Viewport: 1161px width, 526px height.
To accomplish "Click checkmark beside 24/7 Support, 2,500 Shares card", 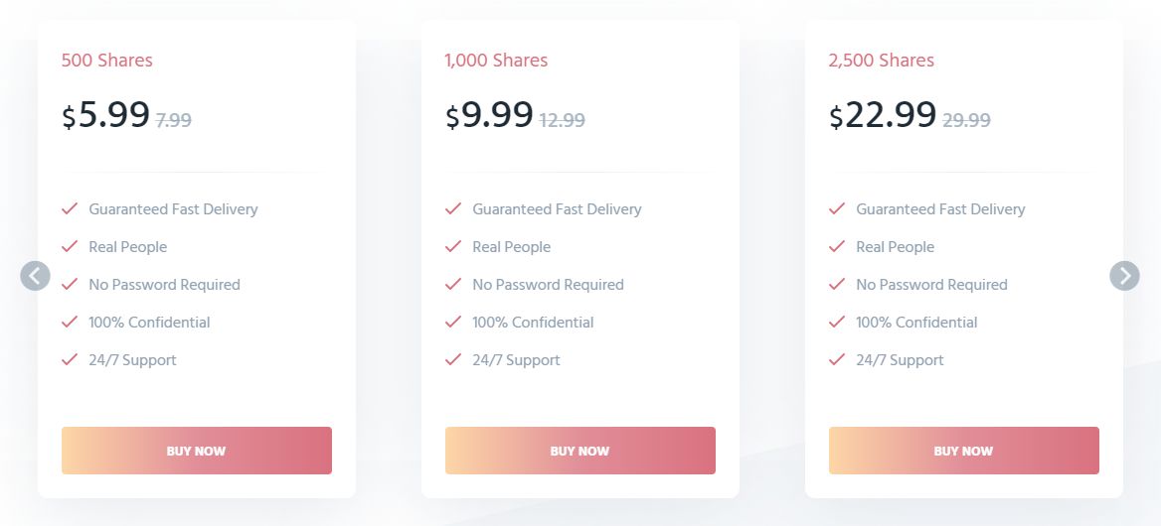I will pyautogui.click(x=837, y=360).
